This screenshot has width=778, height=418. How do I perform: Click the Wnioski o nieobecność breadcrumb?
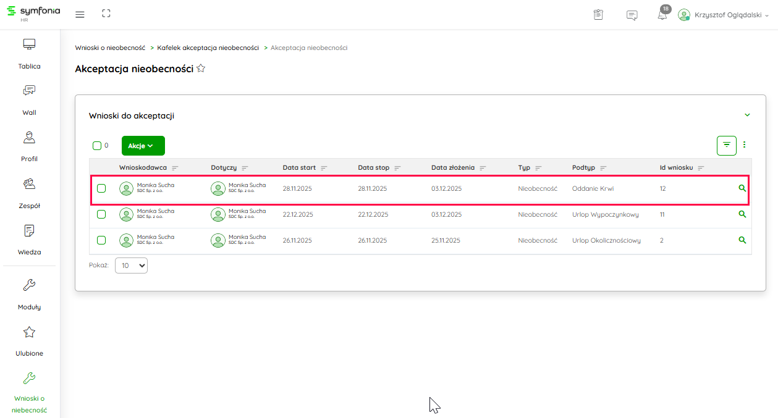pos(110,48)
